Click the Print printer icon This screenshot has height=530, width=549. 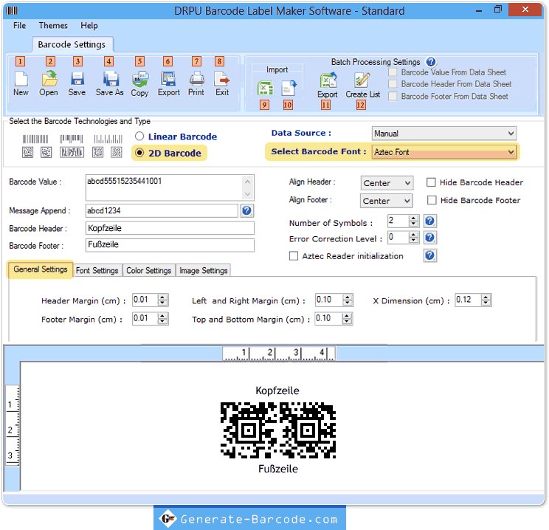tap(196, 79)
